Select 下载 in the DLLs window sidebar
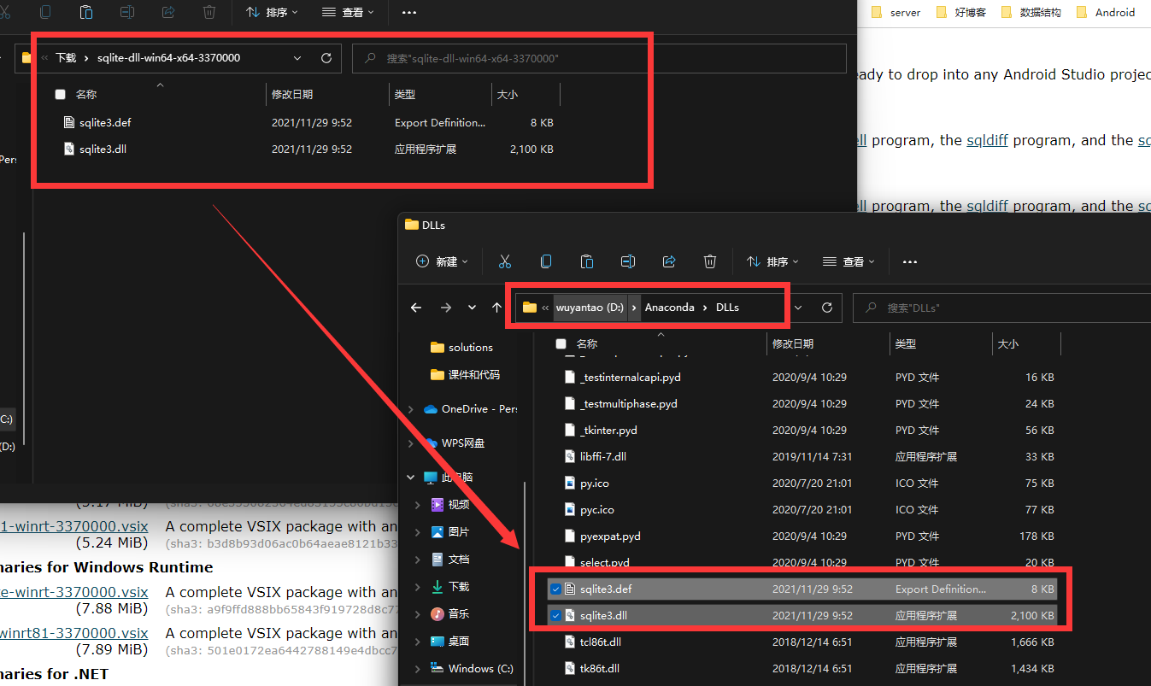Viewport: 1151px width, 686px height. click(x=450, y=586)
